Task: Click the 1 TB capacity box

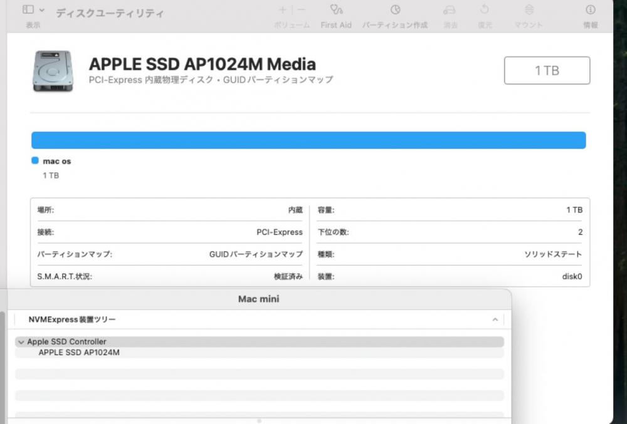Action: [x=547, y=70]
